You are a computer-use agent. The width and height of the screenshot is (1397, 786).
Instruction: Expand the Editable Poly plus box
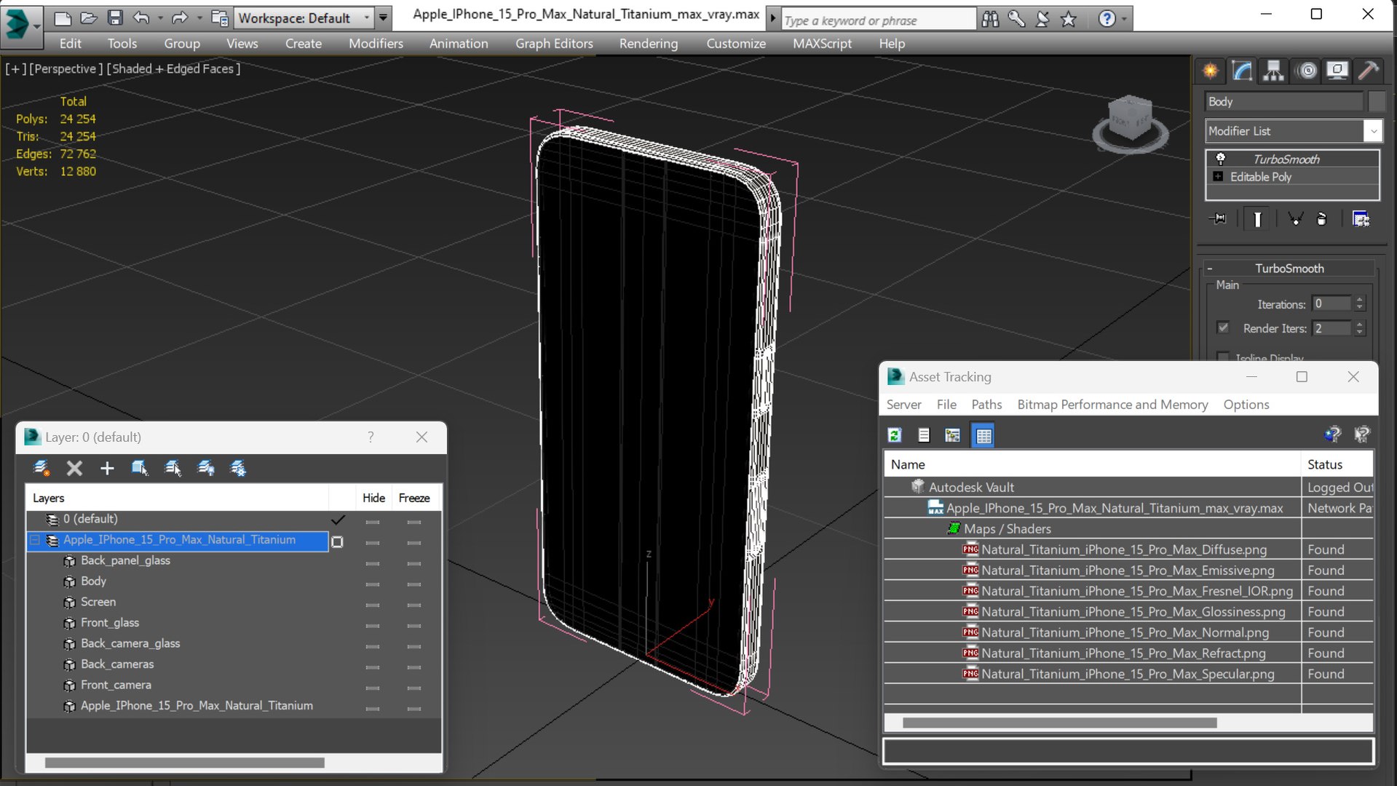point(1218,177)
